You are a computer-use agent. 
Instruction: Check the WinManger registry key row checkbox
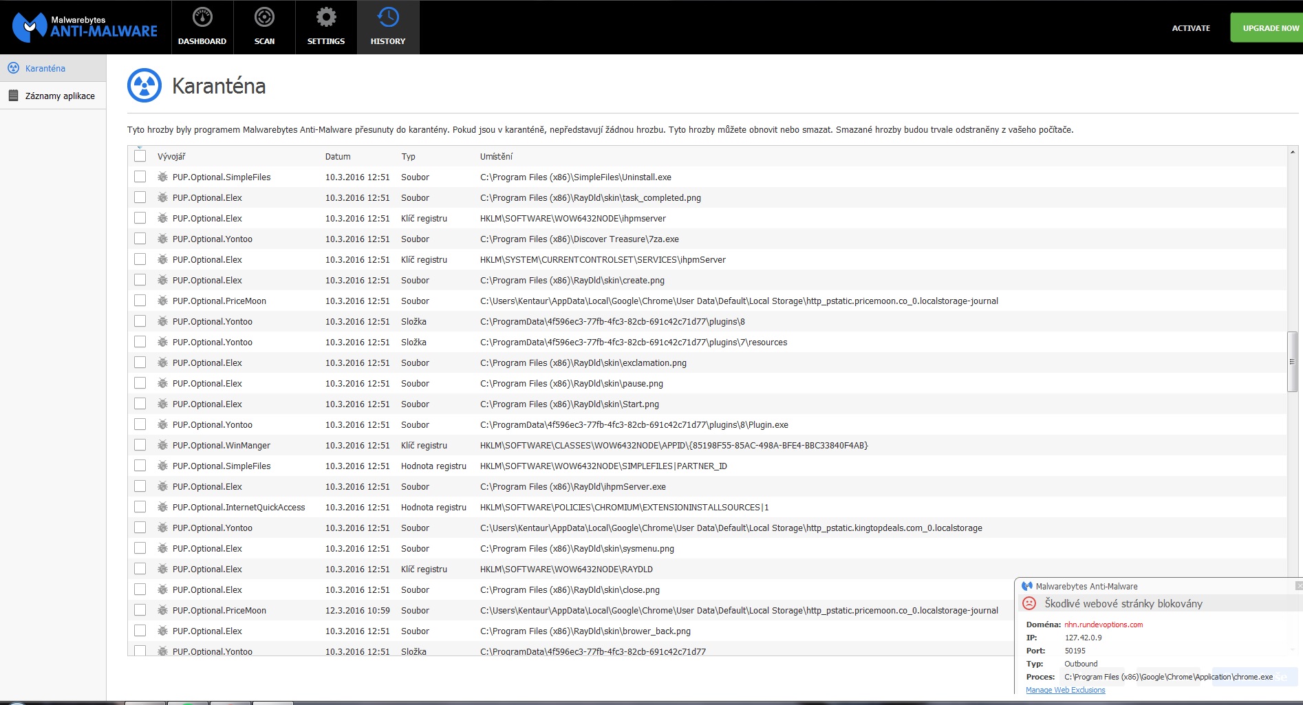[140, 445]
